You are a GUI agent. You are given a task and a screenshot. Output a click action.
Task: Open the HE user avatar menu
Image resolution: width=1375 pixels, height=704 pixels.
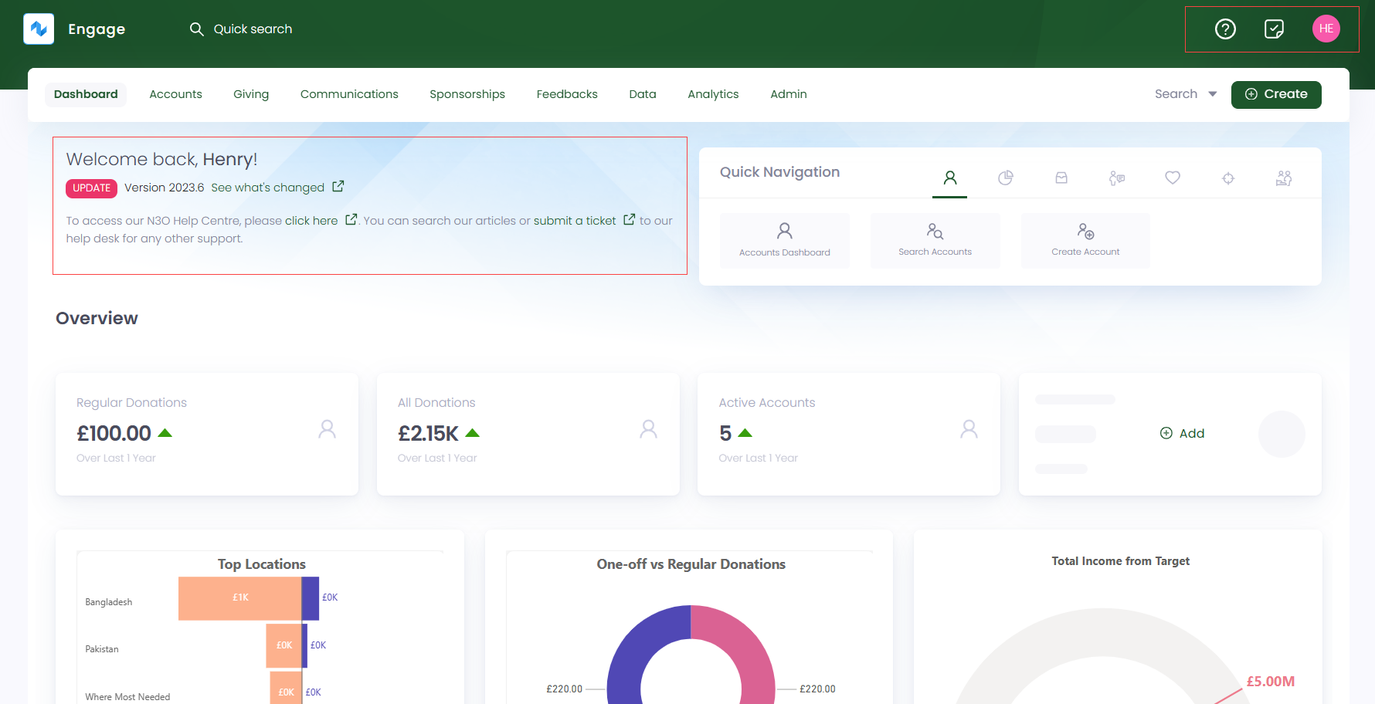(1326, 29)
